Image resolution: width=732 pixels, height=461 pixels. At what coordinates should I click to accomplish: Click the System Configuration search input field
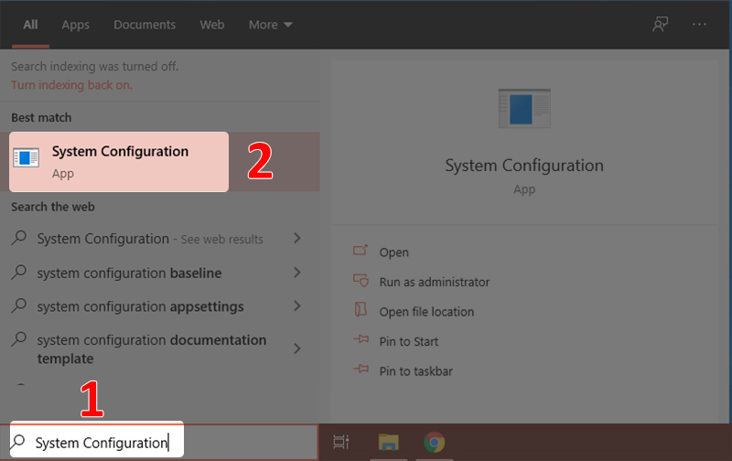point(101,443)
